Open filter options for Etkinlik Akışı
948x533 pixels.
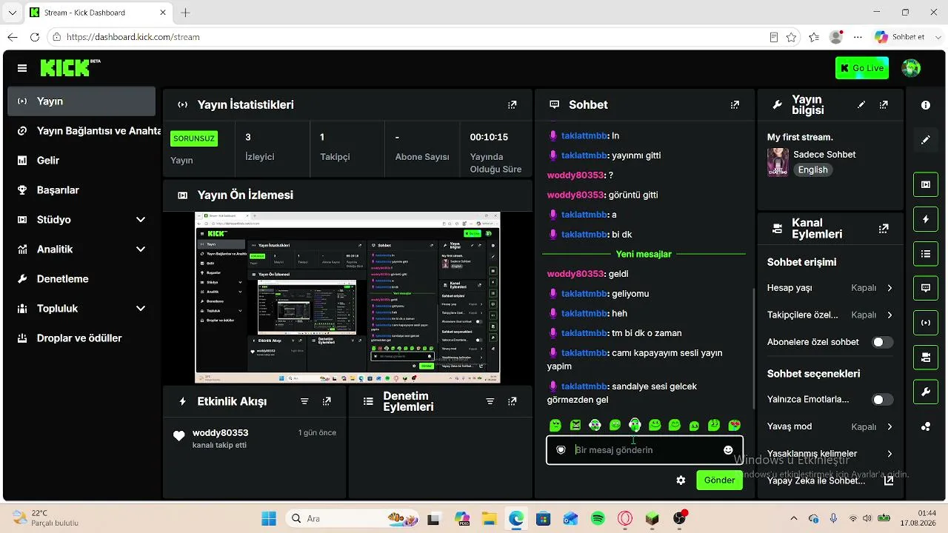304,401
